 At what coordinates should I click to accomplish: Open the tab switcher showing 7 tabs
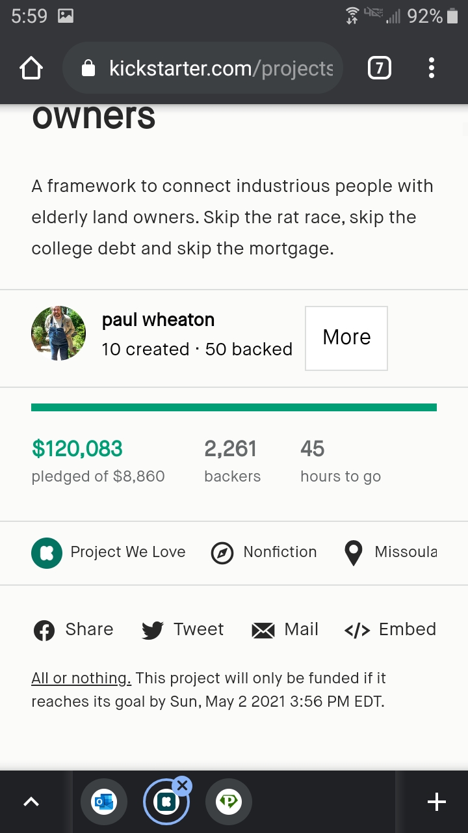[x=380, y=68]
